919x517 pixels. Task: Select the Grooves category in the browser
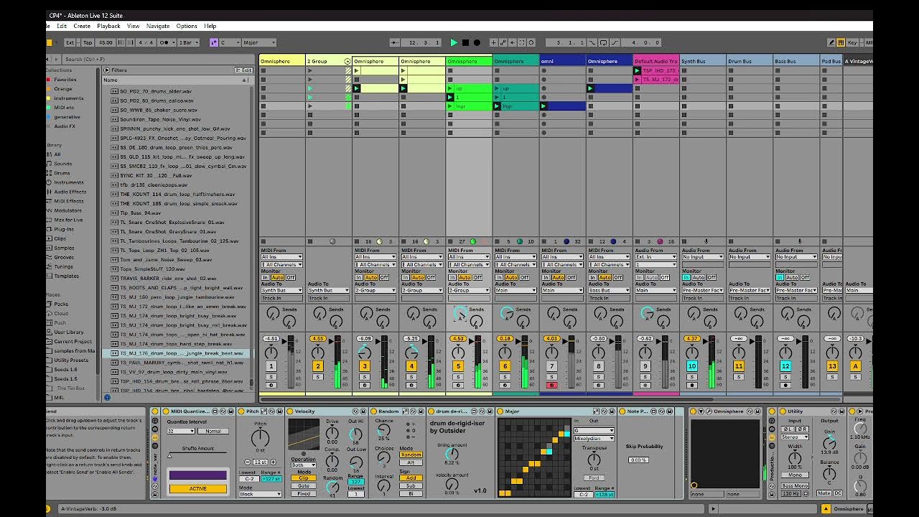[x=64, y=257]
